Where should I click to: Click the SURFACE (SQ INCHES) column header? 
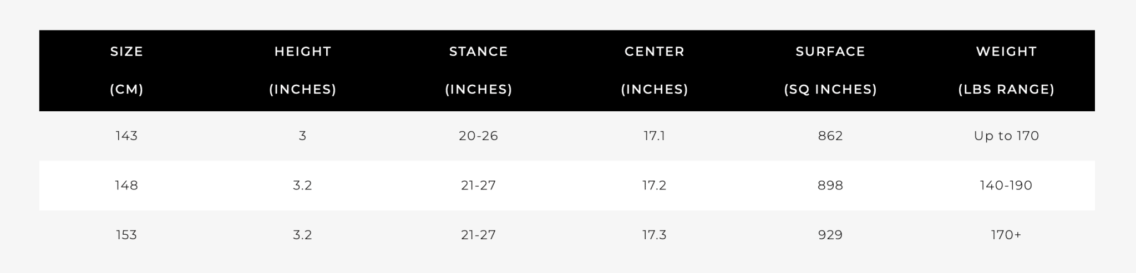pyautogui.click(x=830, y=70)
